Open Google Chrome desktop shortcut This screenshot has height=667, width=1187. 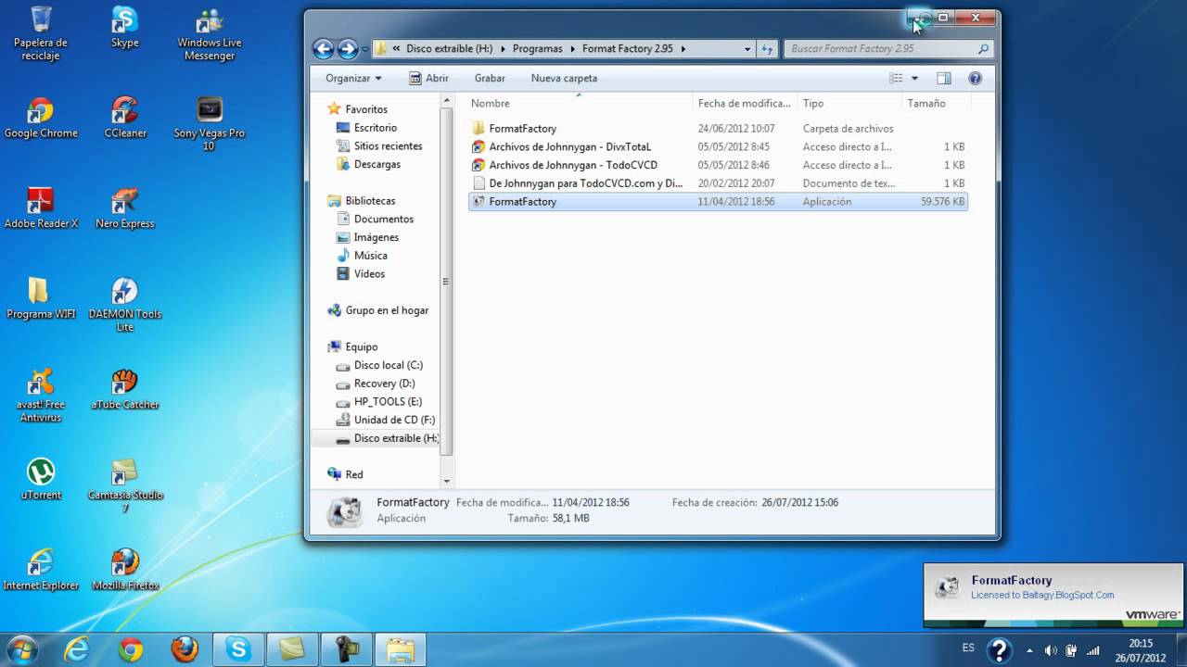pyautogui.click(x=41, y=118)
